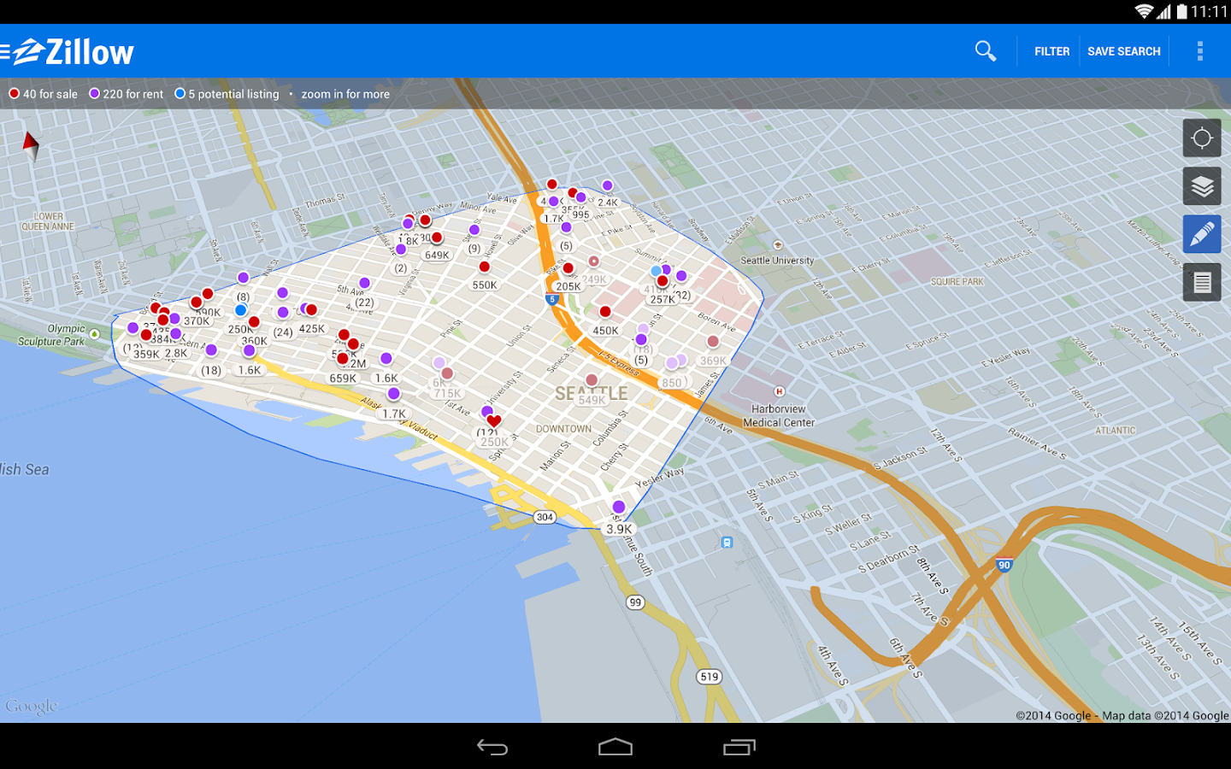Expand the (24) listing cluster
The image size is (1231, 769).
[283, 332]
